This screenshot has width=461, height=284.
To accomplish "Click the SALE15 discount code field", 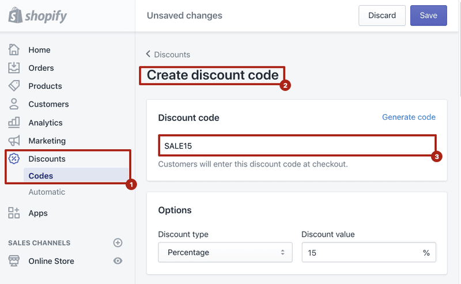I will pos(297,146).
